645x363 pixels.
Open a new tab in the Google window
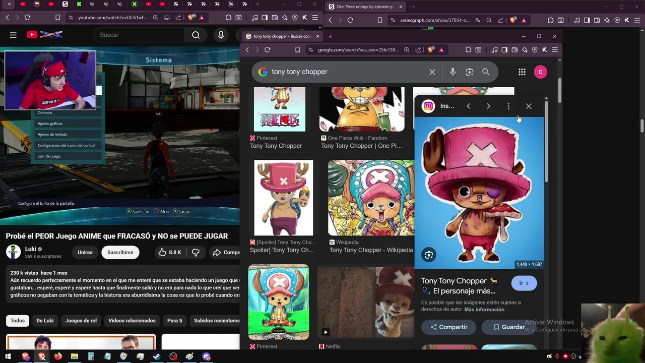coord(330,36)
